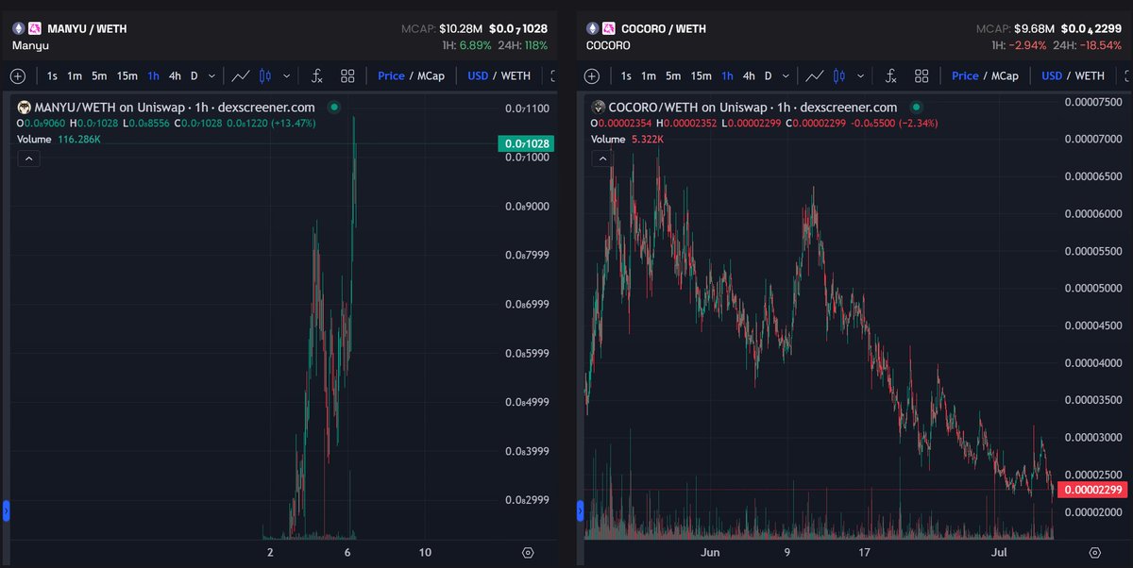Add comparison with plus icon on MANYU chart
The height and width of the screenshot is (568, 1133).
pyautogui.click(x=18, y=75)
